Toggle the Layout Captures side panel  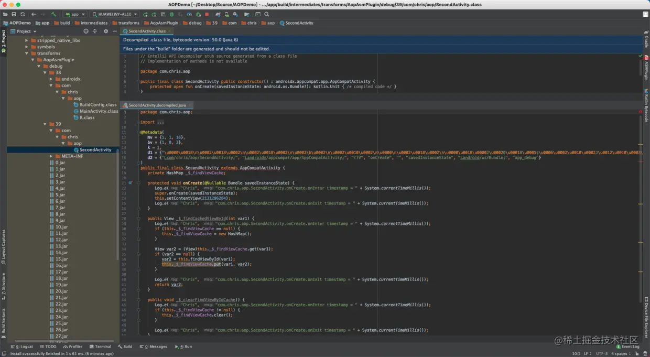pyautogui.click(x=3, y=246)
